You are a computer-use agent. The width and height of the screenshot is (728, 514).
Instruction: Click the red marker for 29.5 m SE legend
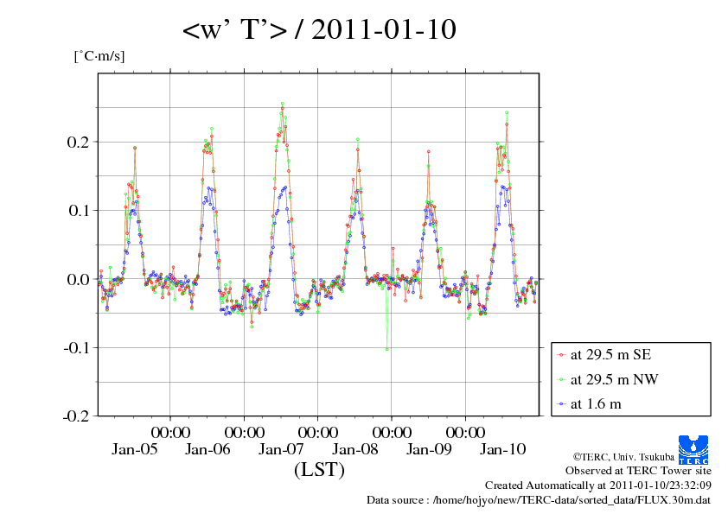[x=561, y=355]
